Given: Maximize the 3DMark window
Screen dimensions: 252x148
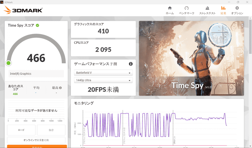Looking at the screenshot, I should pyautogui.click(x=238, y=2).
